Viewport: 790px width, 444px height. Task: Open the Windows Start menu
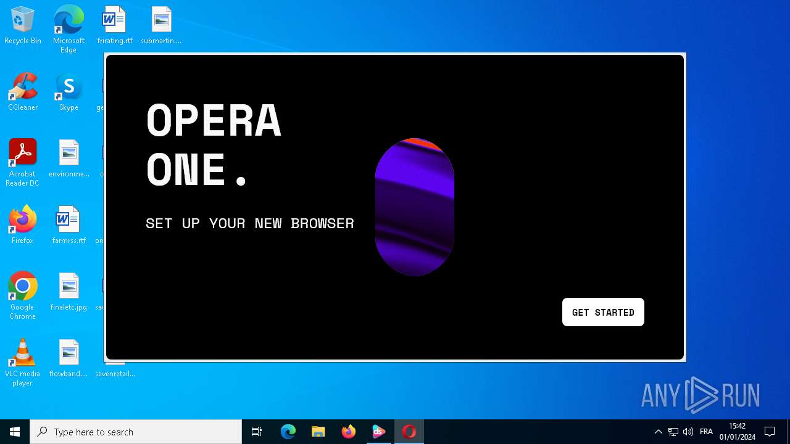(15, 432)
